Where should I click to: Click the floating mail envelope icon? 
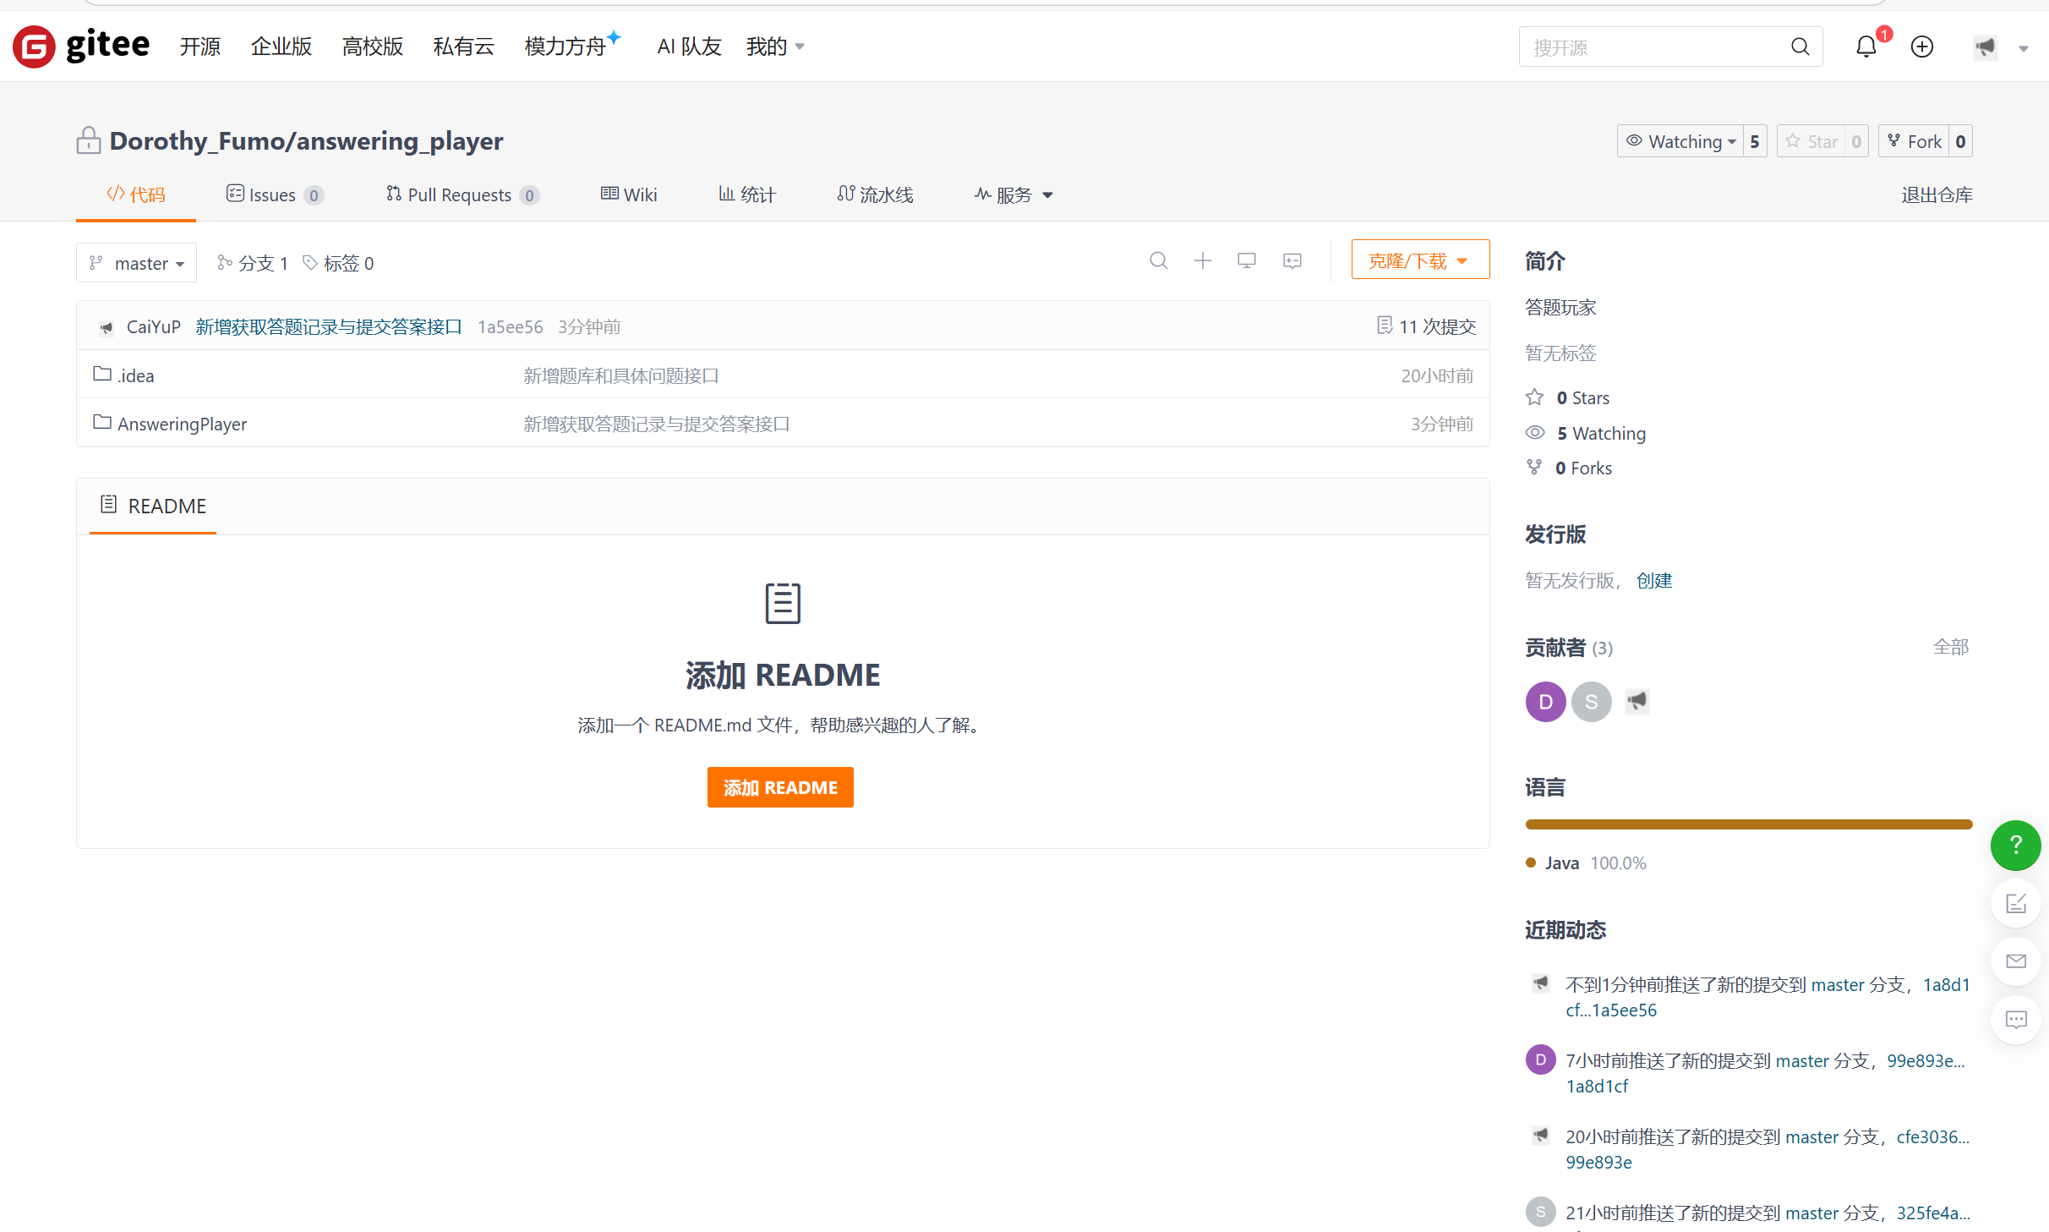(2015, 961)
